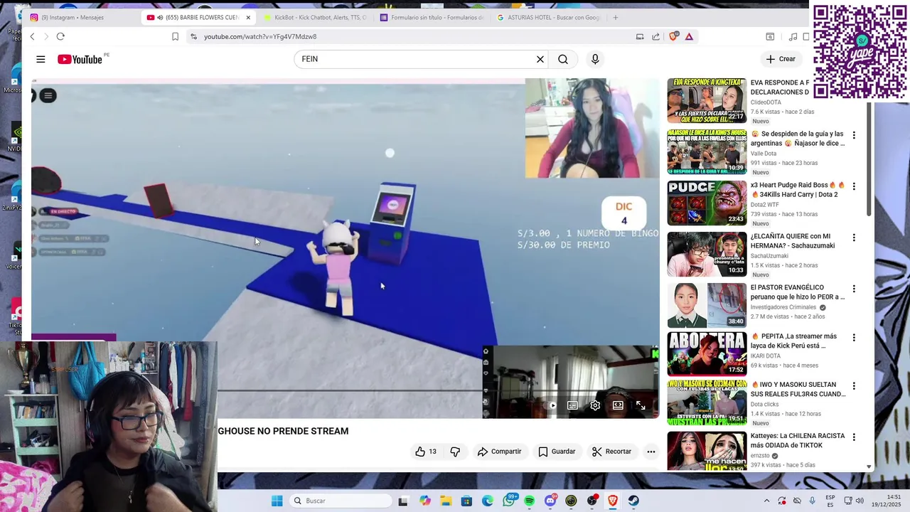Switch to KickBot tab
The width and height of the screenshot is (910, 512).
click(x=315, y=17)
